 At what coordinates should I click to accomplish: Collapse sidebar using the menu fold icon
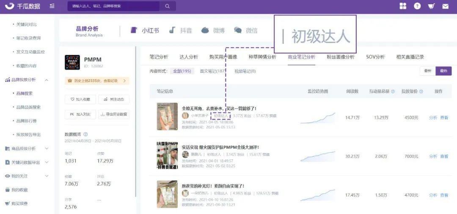[52, 6]
